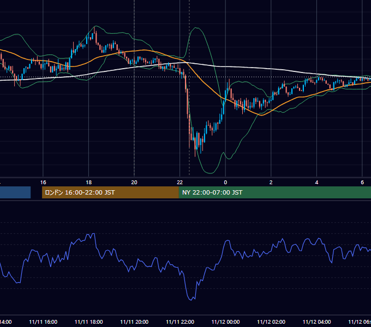Click the 11/12 04:00 date label

click(316, 322)
